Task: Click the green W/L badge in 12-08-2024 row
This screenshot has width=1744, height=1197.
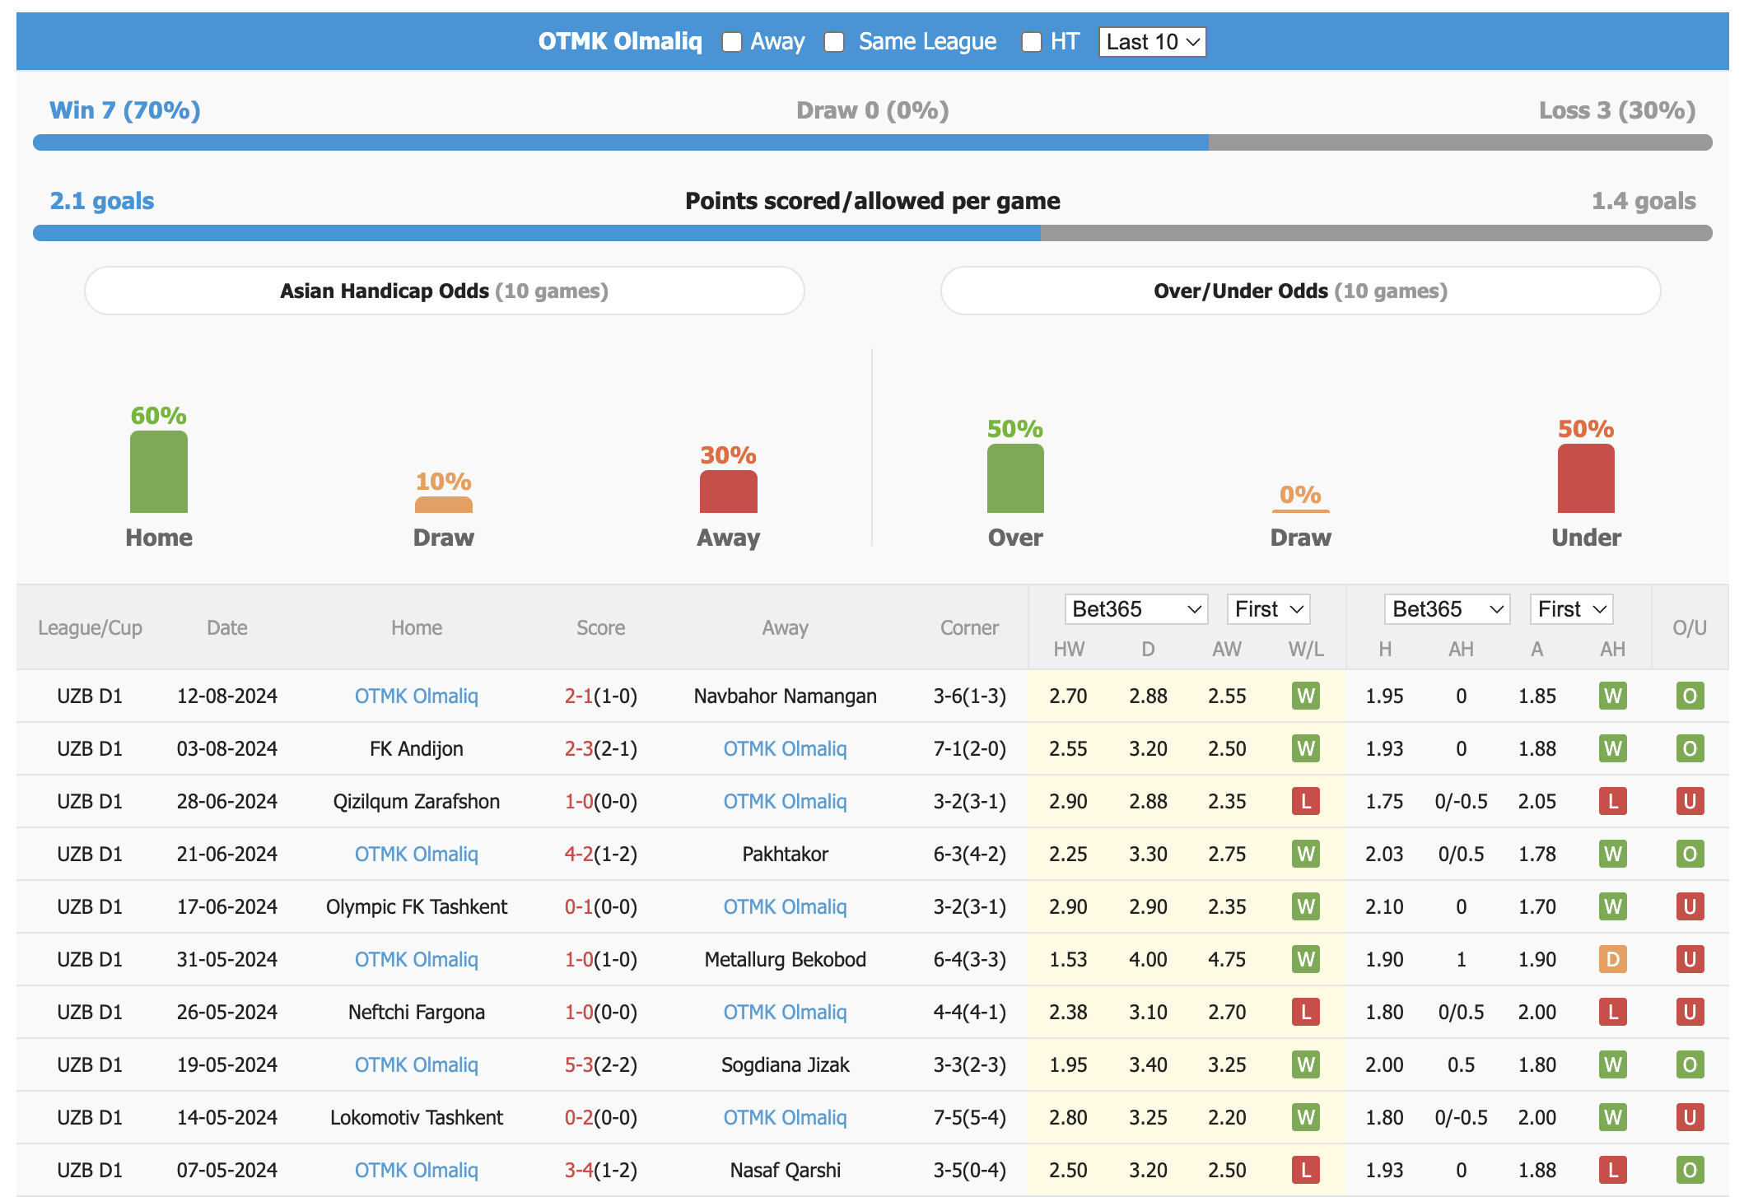Action: (1306, 696)
